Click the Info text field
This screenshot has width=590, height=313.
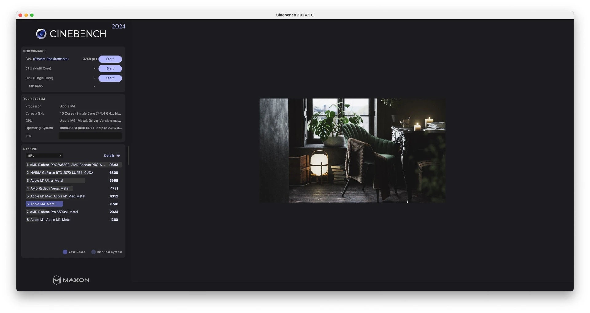[x=90, y=136]
